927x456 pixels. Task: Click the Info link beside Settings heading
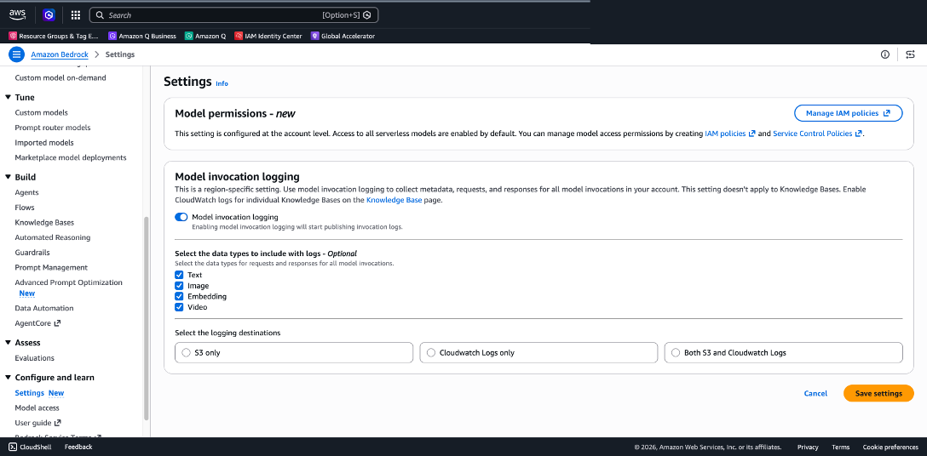[222, 84]
